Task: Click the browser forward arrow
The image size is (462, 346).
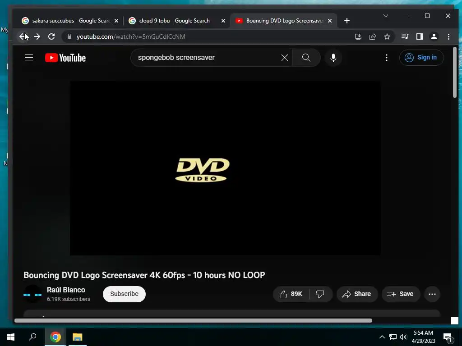Action: tap(37, 36)
